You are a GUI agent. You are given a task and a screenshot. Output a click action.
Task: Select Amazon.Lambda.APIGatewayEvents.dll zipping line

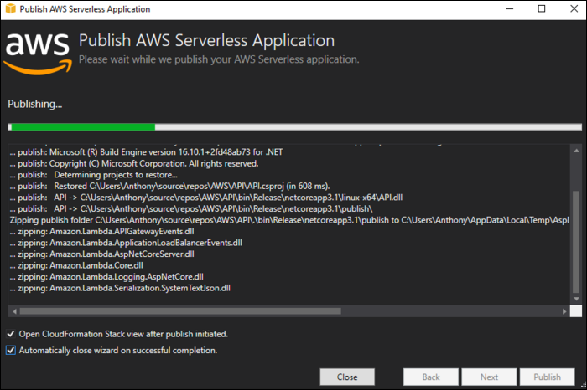point(101,231)
